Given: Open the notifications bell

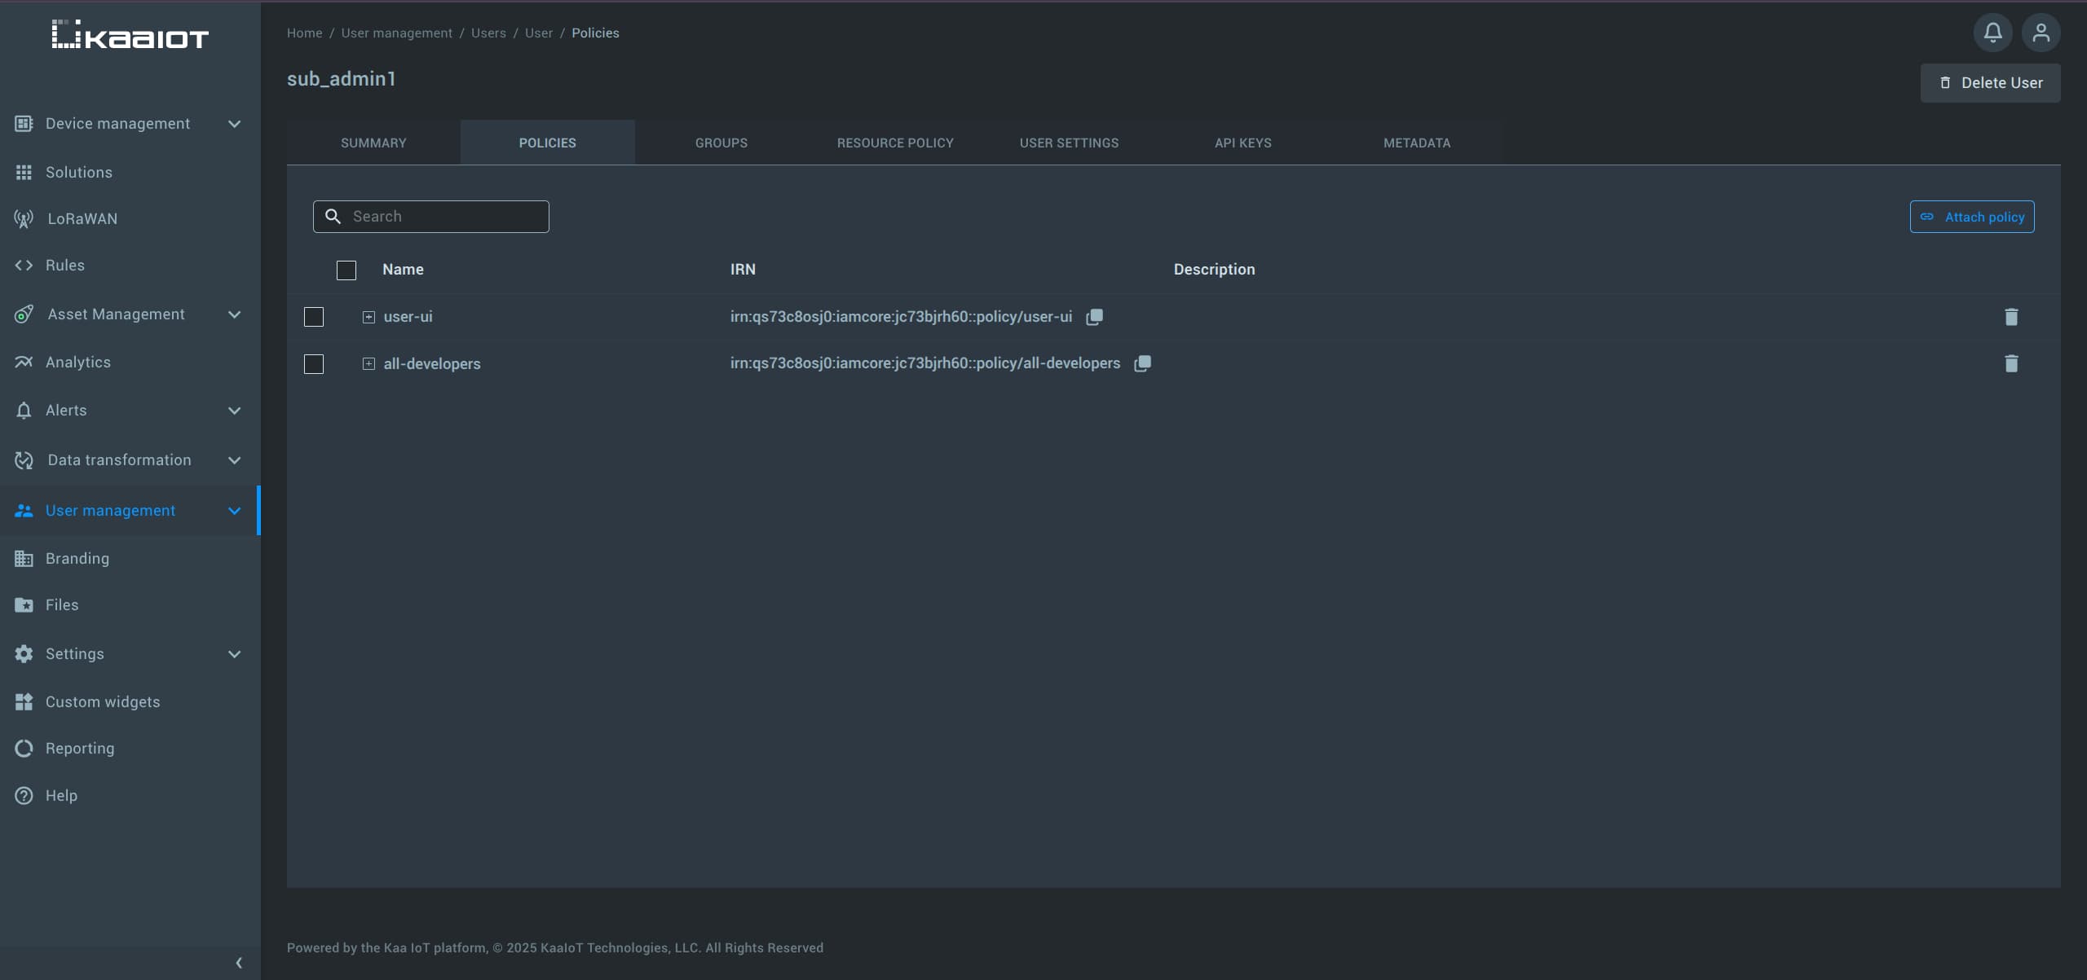Looking at the screenshot, I should click(x=1992, y=32).
